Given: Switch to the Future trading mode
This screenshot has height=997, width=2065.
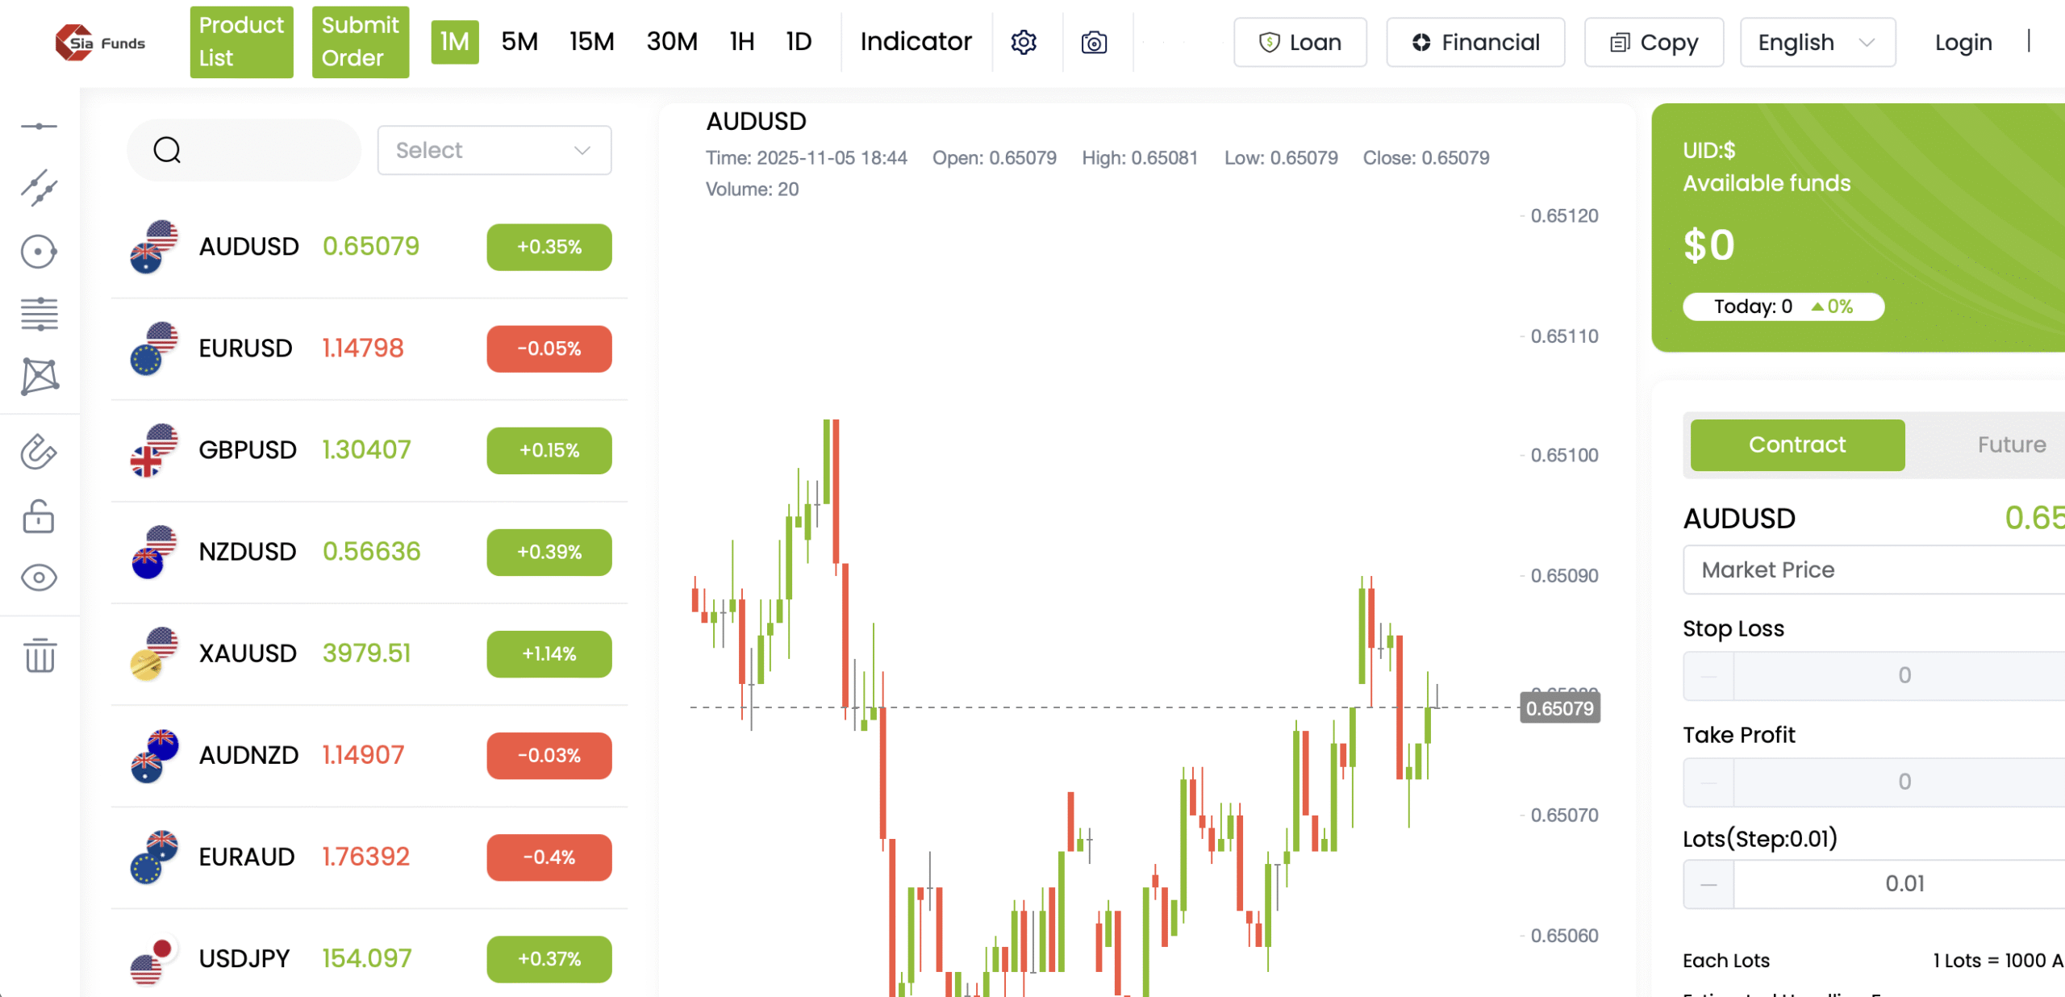Looking at the screenshot, I should pyautogui.click(x=2010, y=444).
